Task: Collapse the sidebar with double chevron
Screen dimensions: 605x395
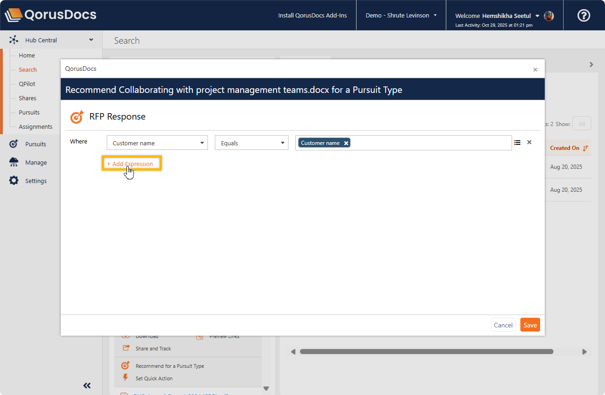Action: tap(87, 385)
